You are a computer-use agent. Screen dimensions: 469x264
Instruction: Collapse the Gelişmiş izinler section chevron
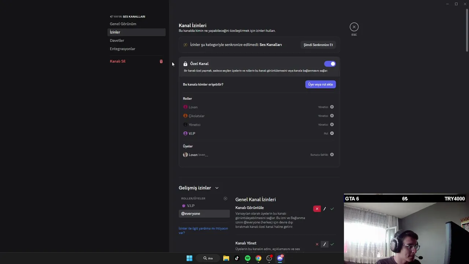click(x=217, y=188)
